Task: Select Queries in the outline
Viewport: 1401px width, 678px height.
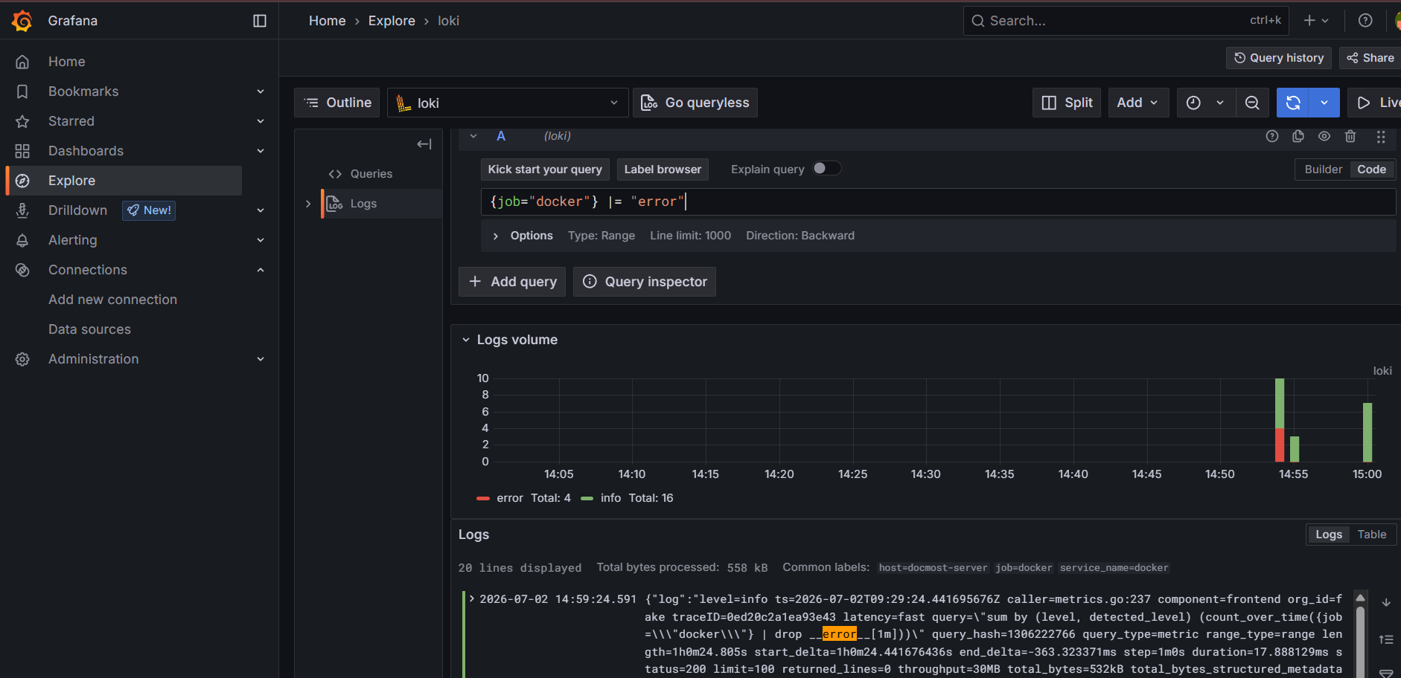Action: click(x=371, y=174)
